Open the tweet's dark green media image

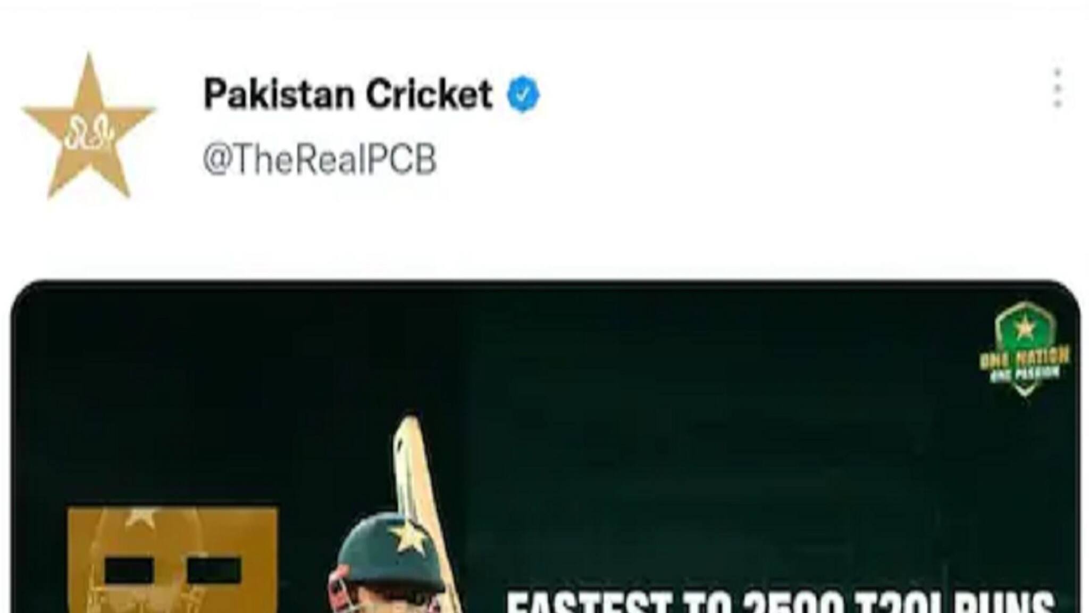click(x=545, y=446)
